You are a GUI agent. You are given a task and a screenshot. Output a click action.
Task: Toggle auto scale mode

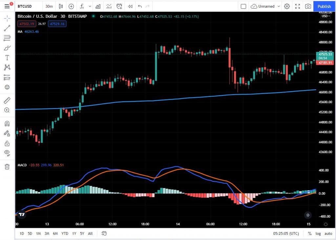328,233
